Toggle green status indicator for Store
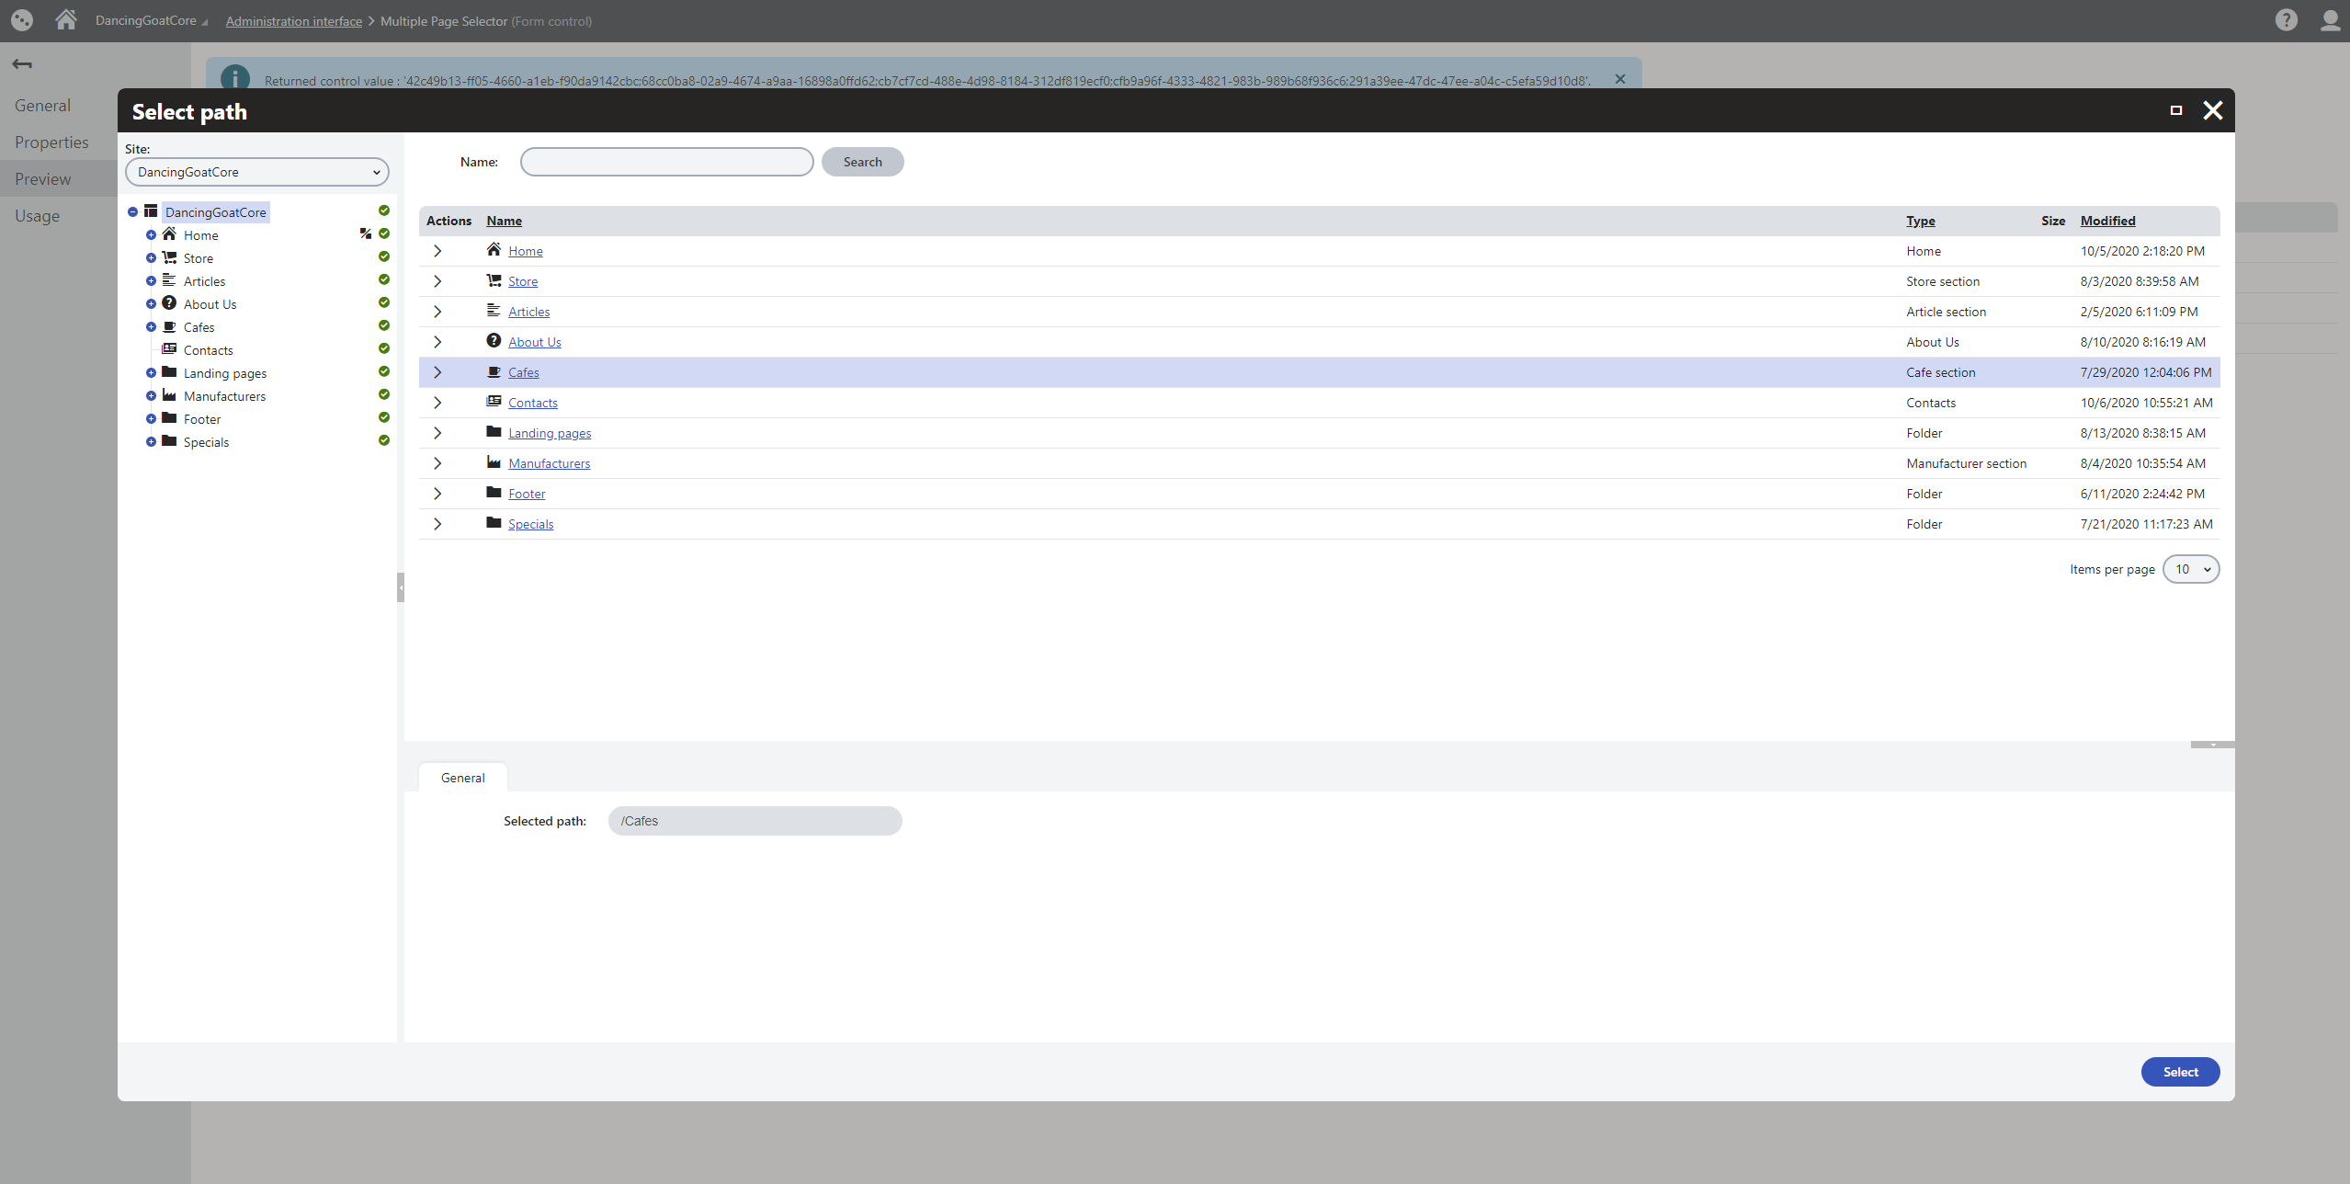2350x1184 pixels. (x=385, y=256)
